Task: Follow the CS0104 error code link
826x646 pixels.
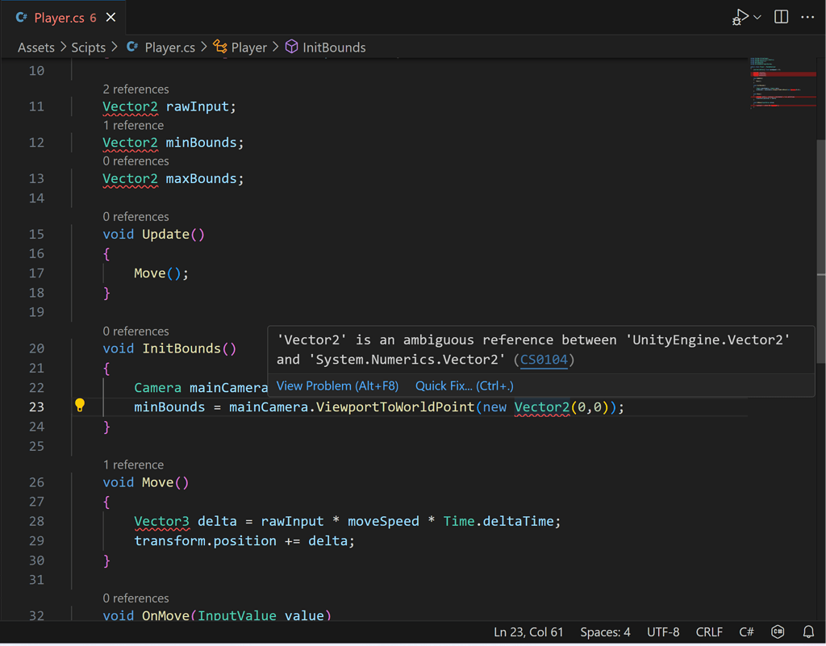Action: pos(544,360)
